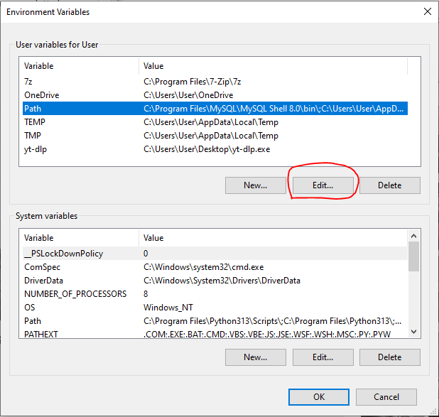Select the user Path variable row
The height and width of the screenshot is (417, 439).
point(215,109)
